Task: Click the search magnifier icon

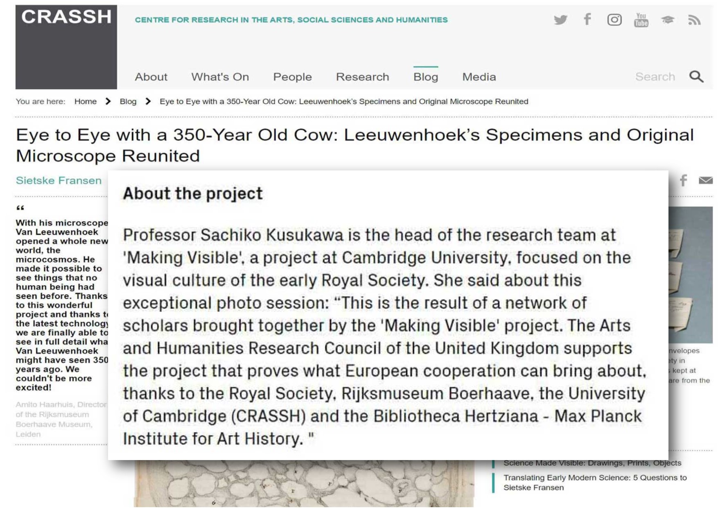Action: click(x=696, y=77)
